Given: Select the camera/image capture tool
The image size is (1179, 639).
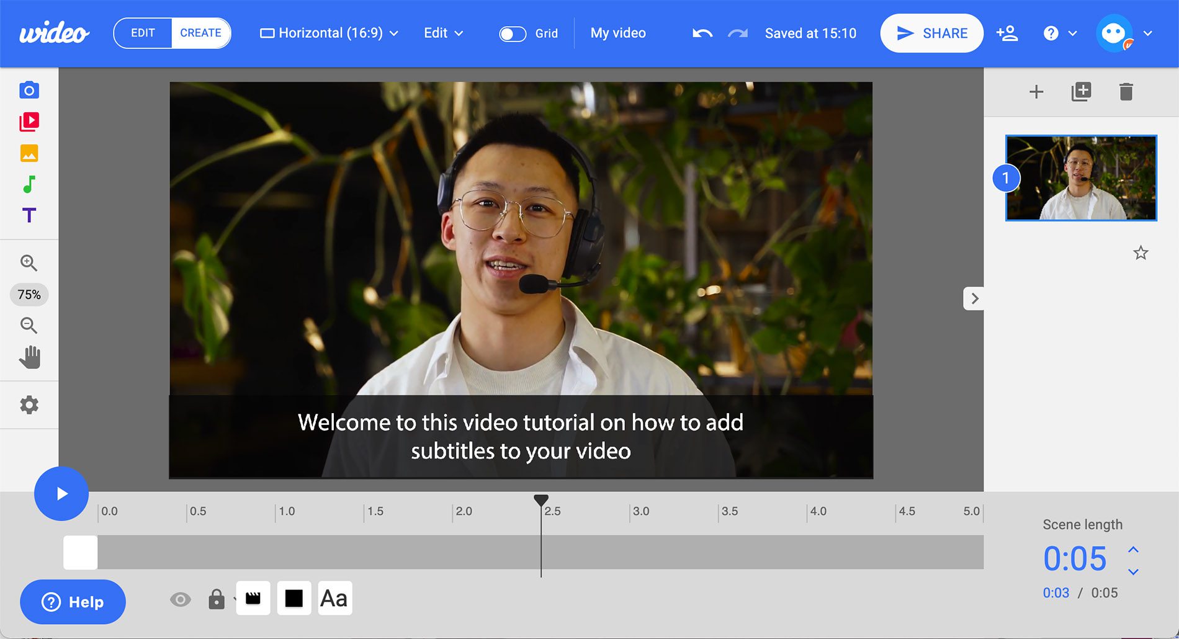Looking at the screenshot, I should (29, 89).
